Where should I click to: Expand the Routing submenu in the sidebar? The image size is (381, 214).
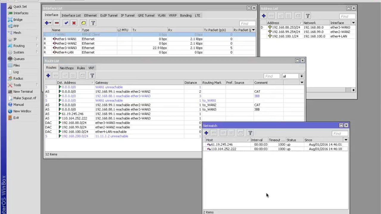(37, 45)
